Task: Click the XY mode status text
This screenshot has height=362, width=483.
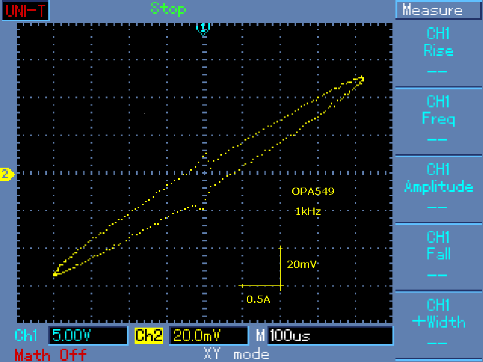Action: (x=236, y=354)
